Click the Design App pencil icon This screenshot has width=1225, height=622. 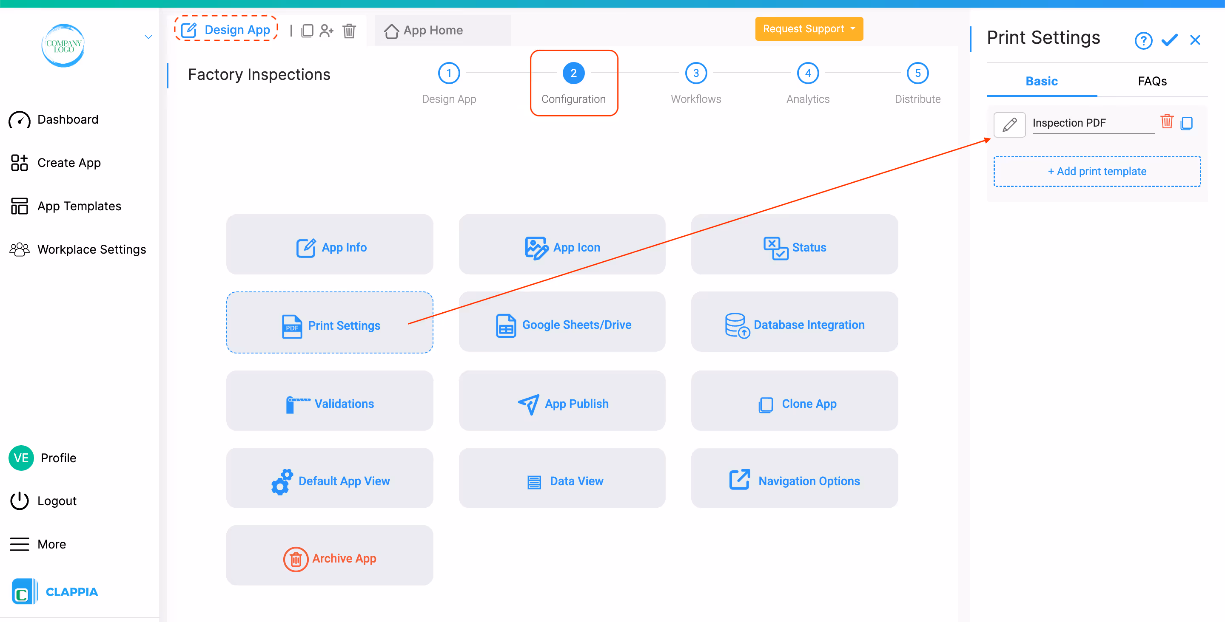tap(189, 29)
